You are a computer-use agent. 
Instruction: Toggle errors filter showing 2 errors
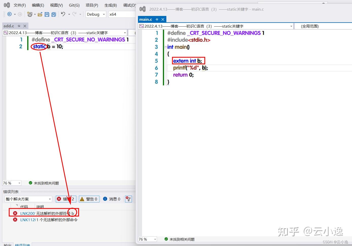pyautogui.click(x=65, y=199)
